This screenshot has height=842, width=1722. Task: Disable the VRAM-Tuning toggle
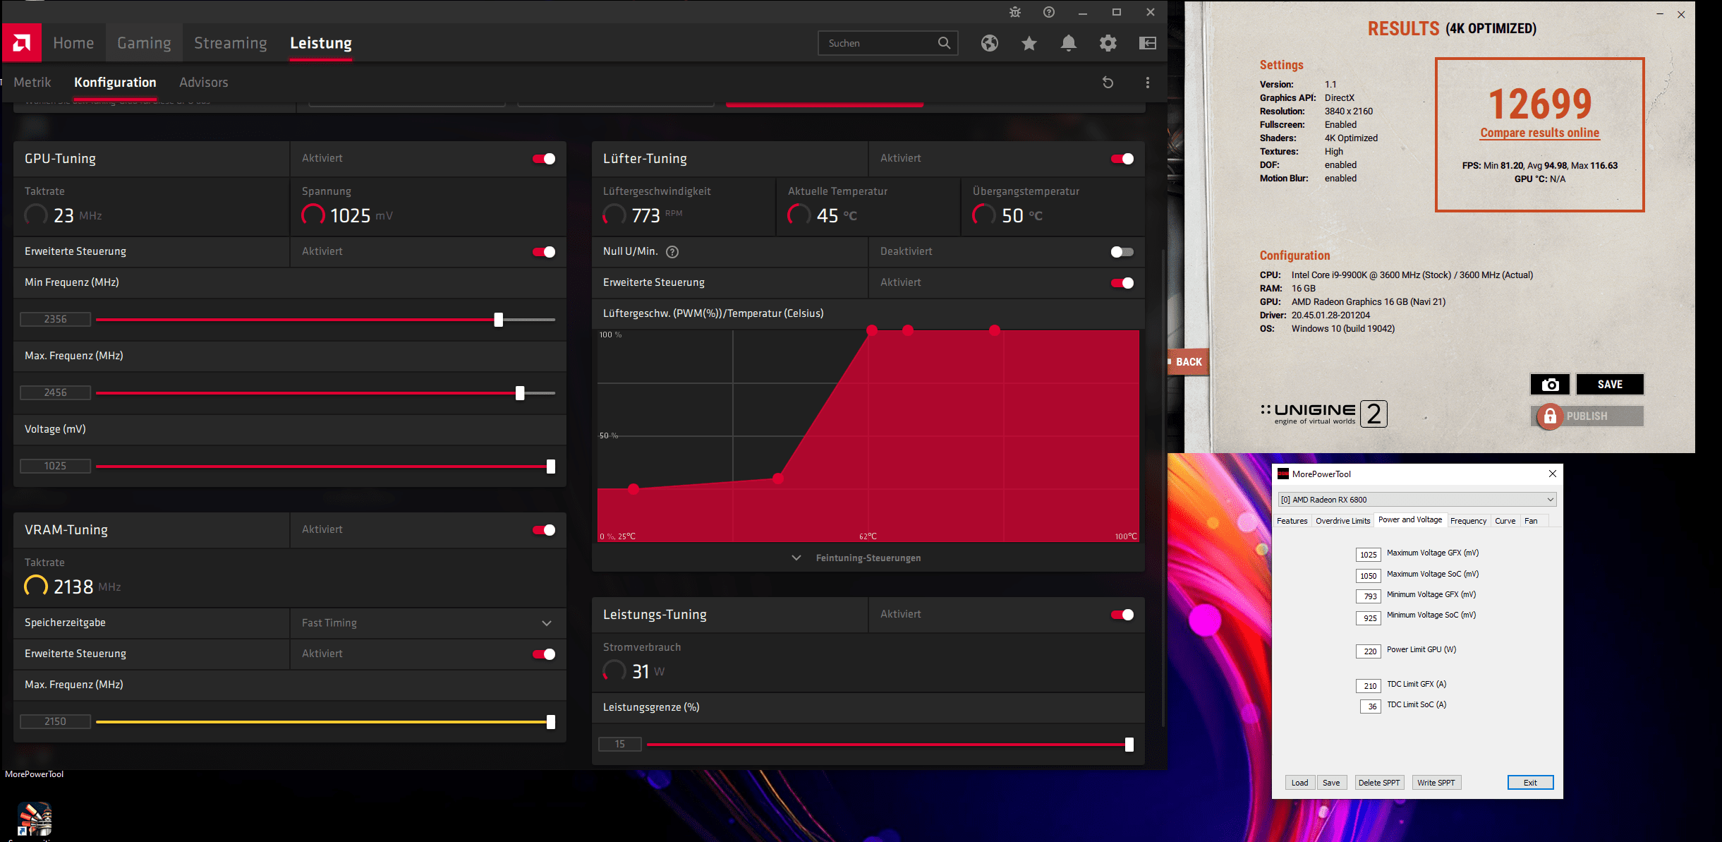click(544, 530)
